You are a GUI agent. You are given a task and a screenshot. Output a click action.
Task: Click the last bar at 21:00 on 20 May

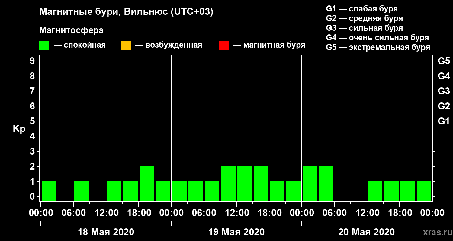[x=424, y=191]
